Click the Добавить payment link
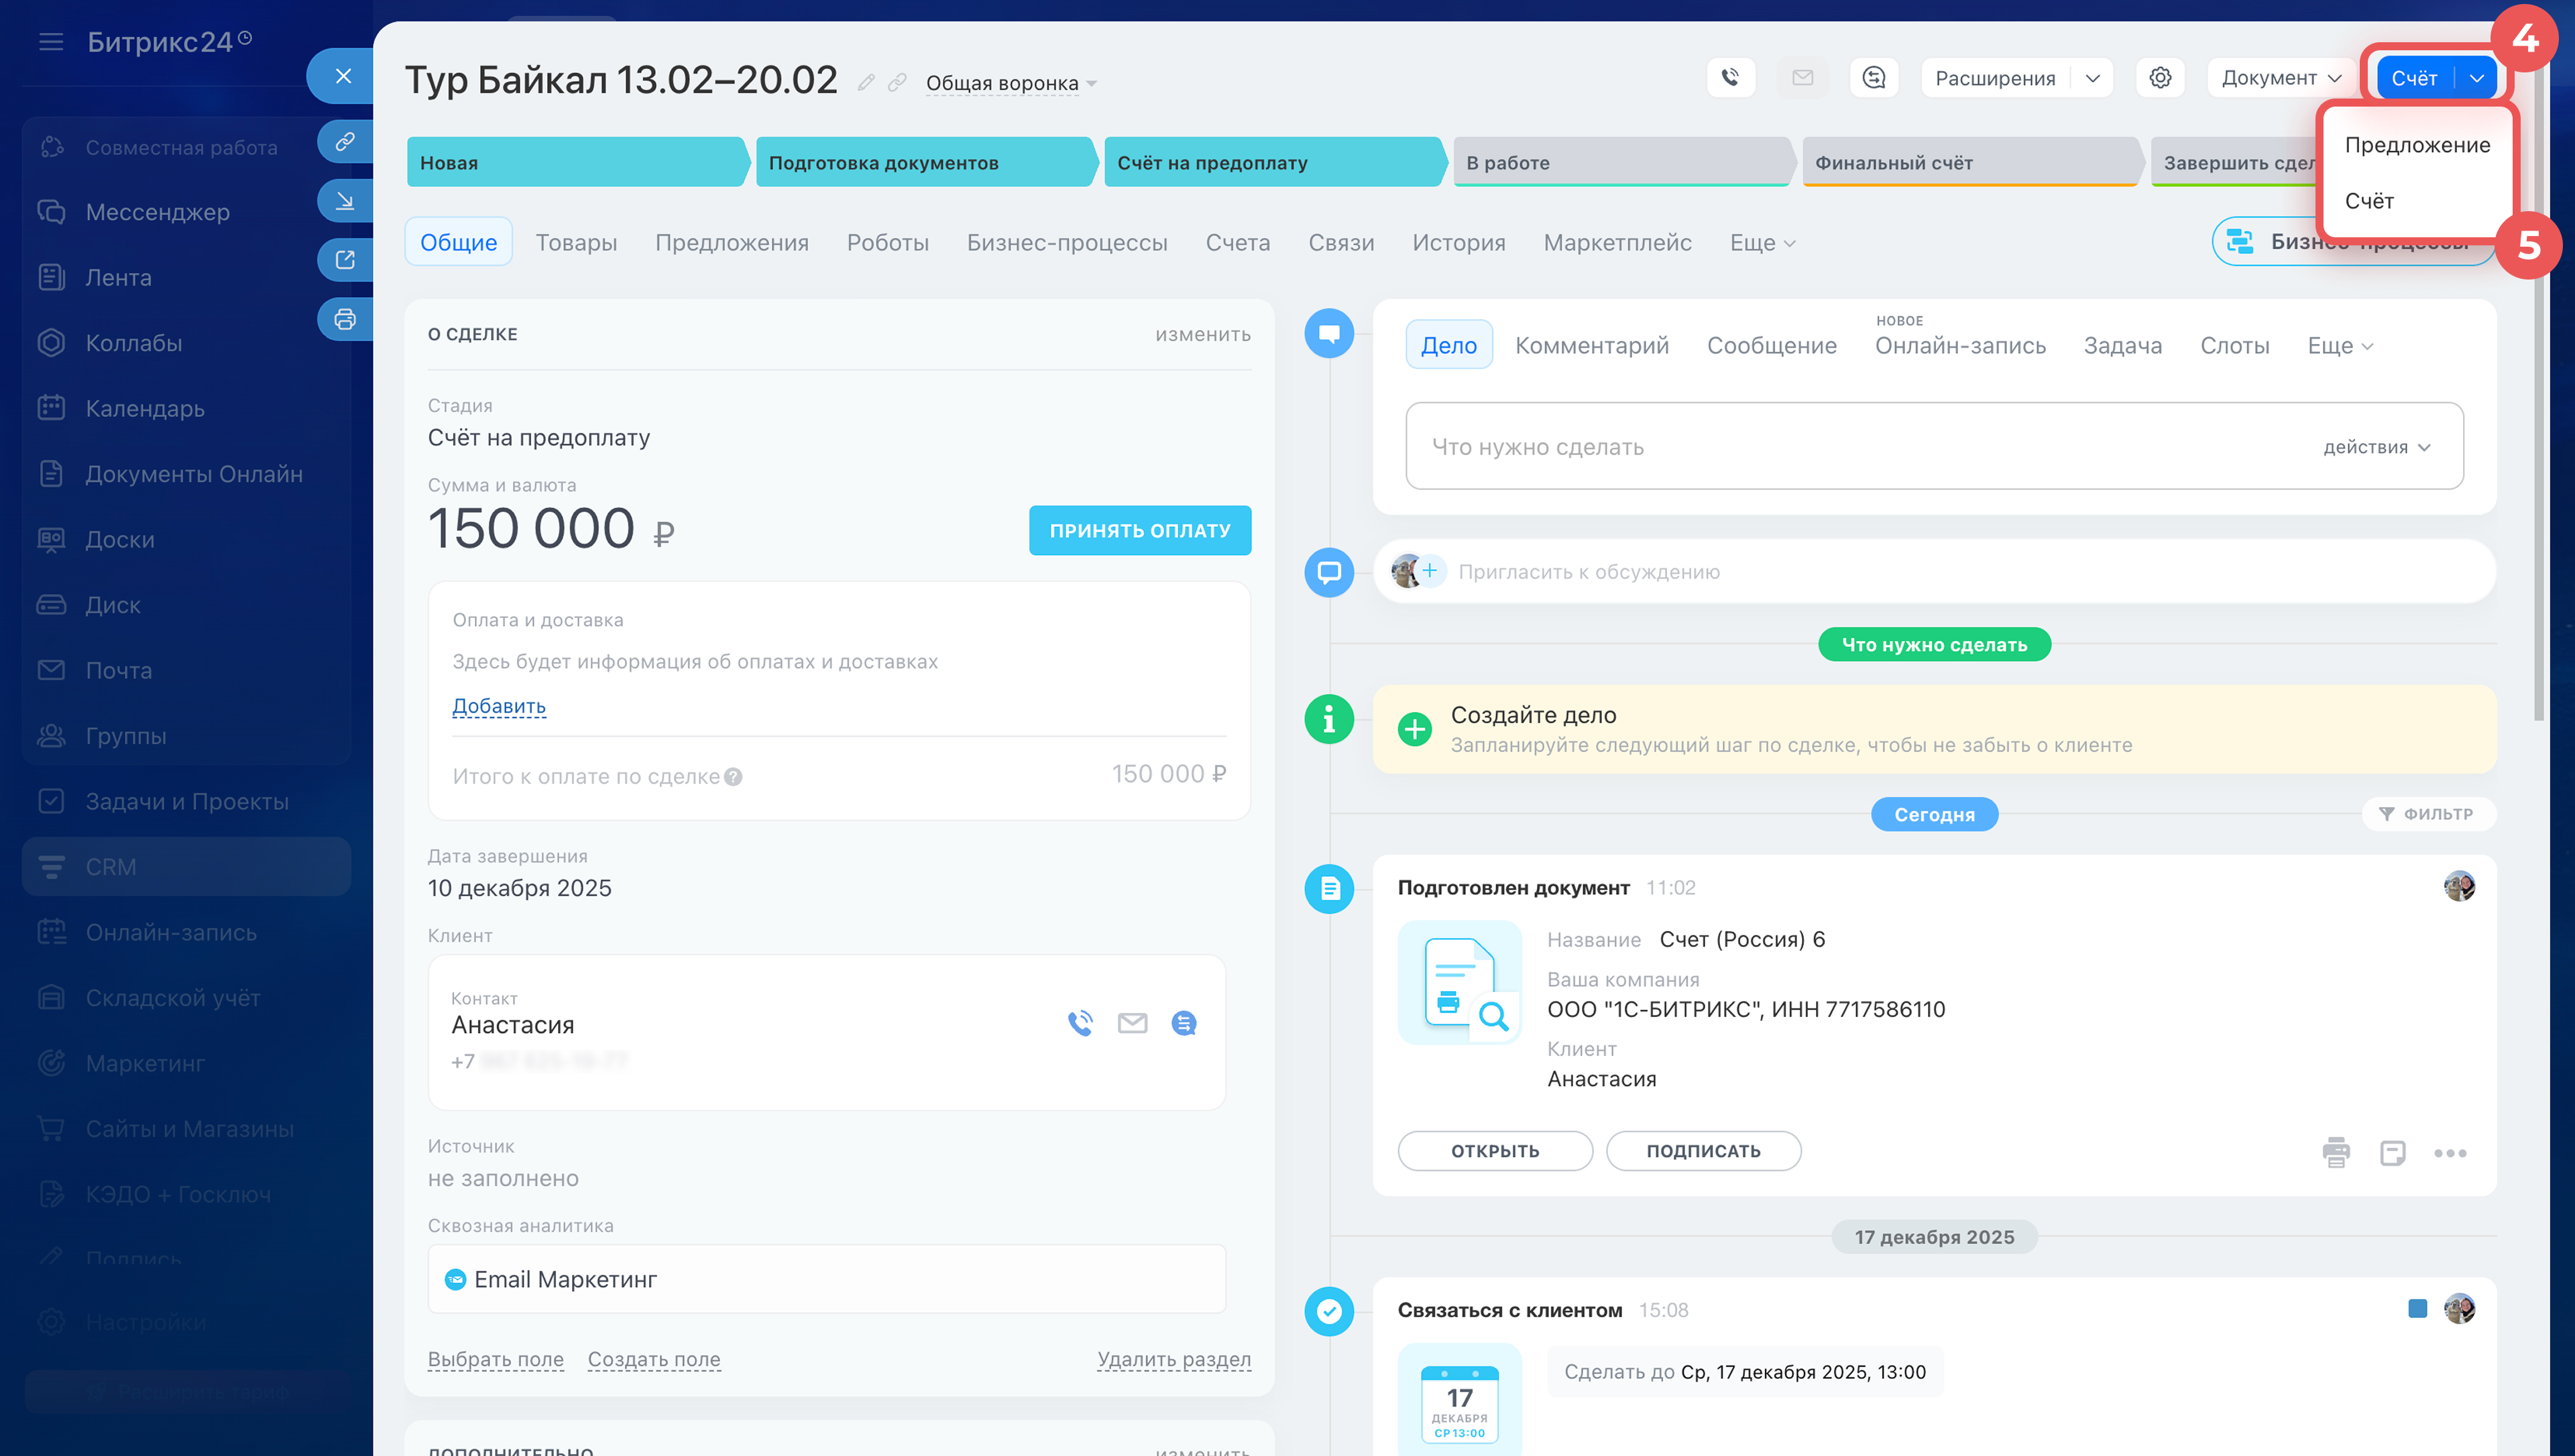Image resolution: width=2575 pixels, height=1456 pixels. tap(499, 706)
